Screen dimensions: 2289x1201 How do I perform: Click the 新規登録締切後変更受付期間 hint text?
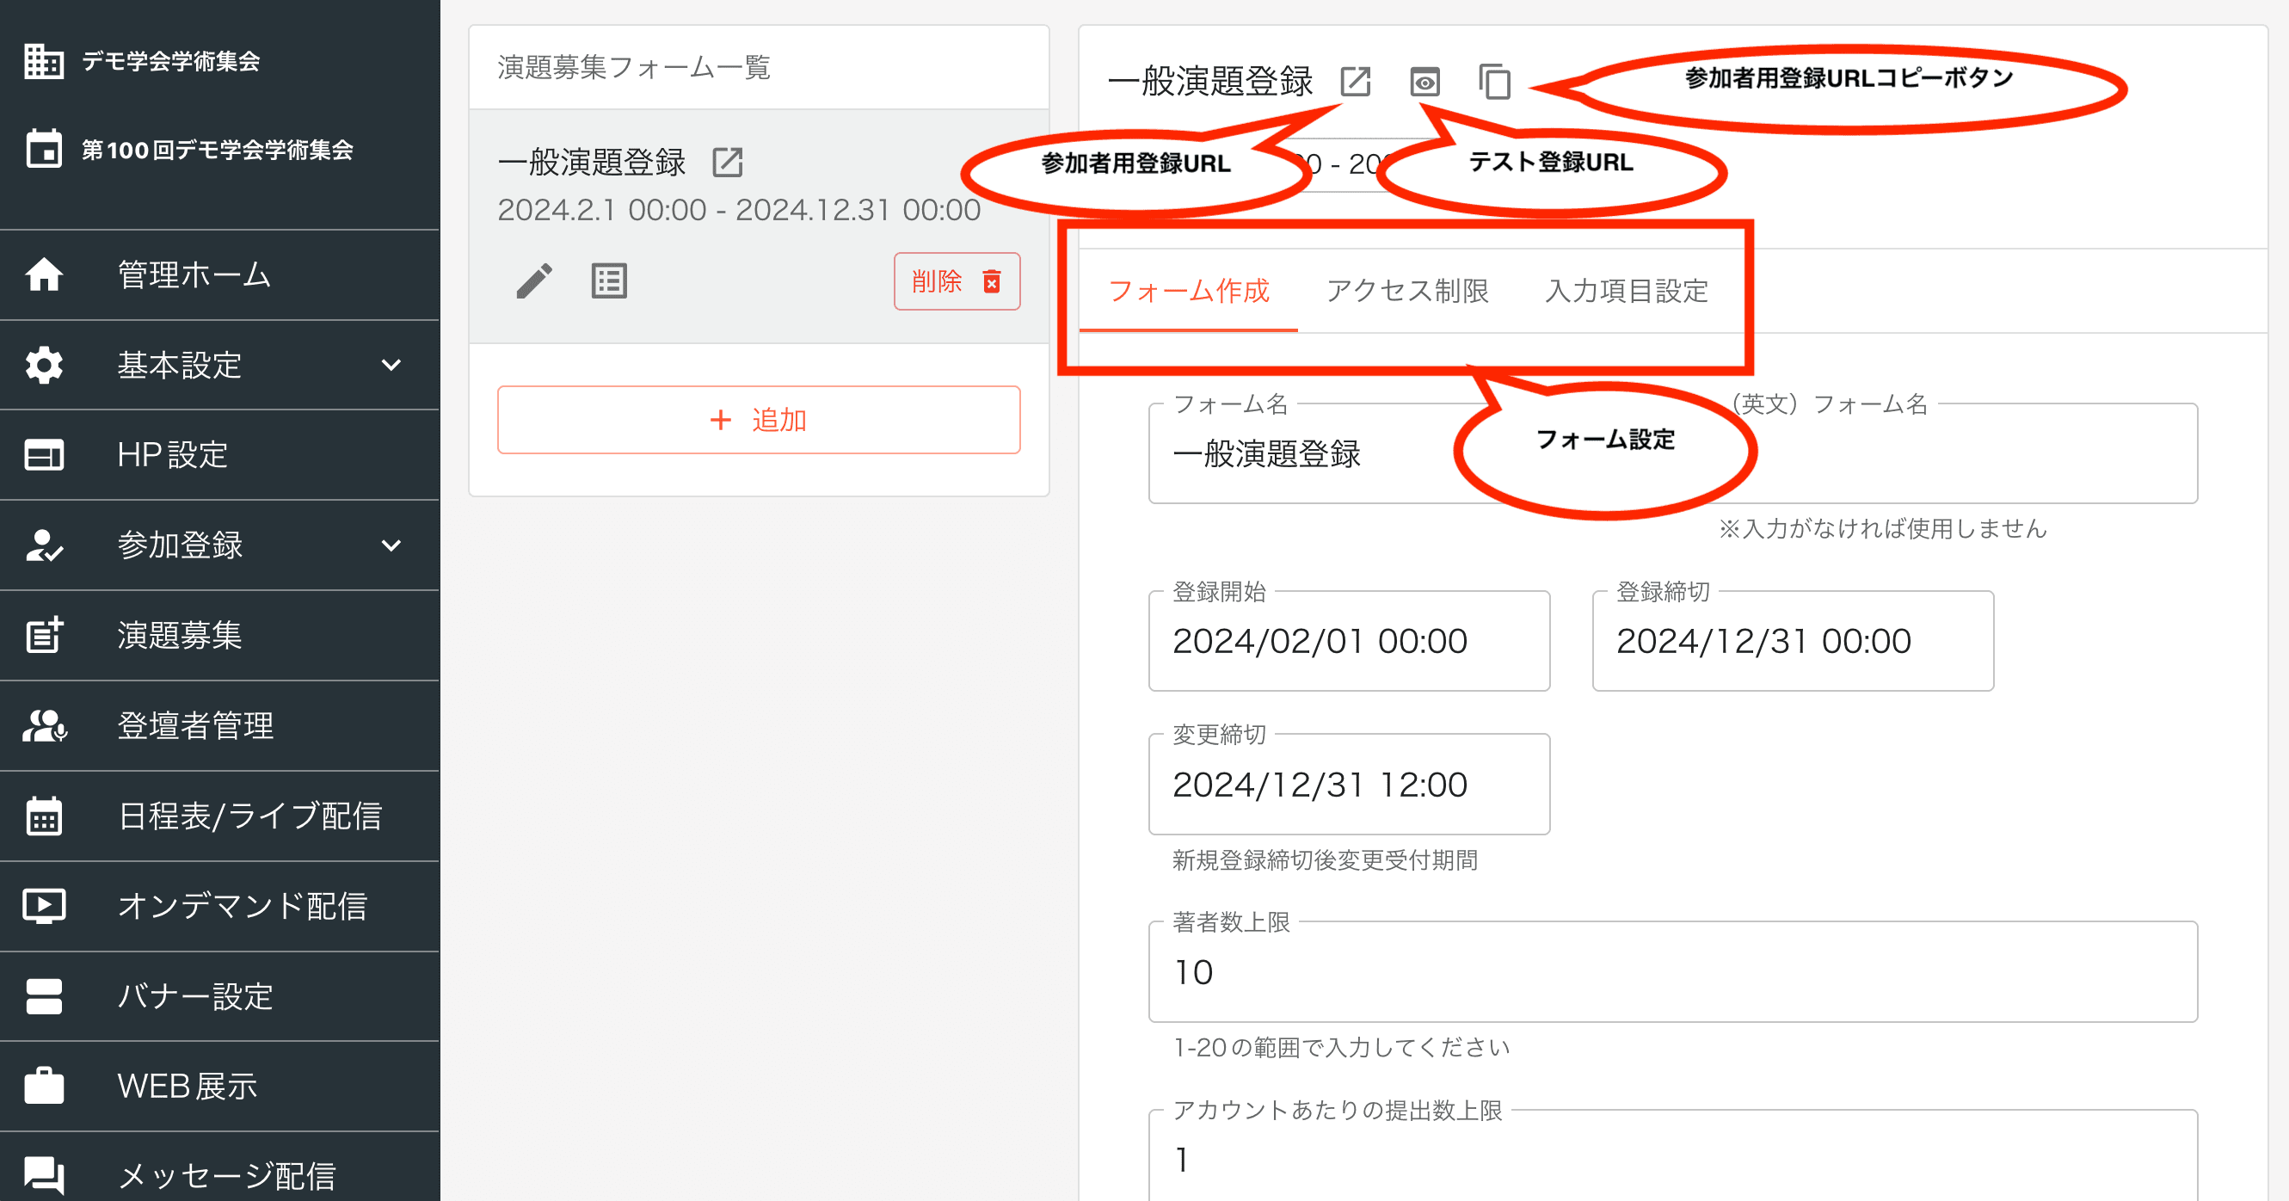[1325, 859]
